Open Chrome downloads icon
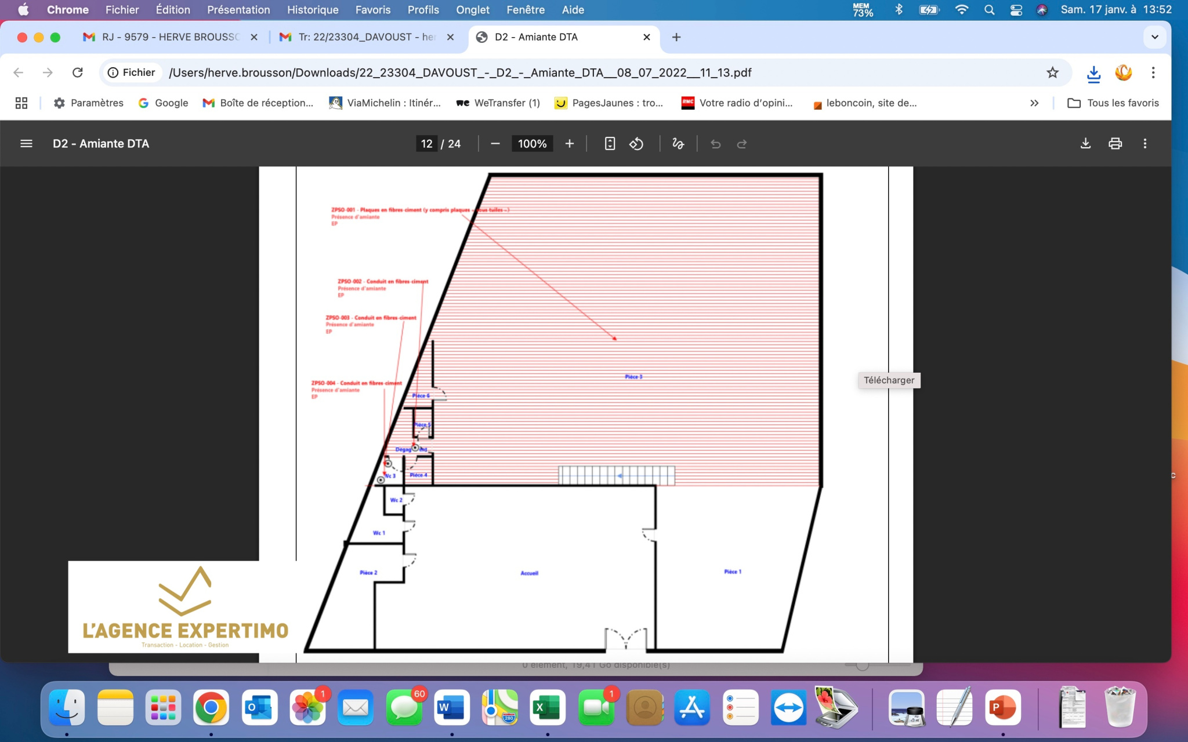This screenshot has height=742, width=1188. coord(1093,73)
